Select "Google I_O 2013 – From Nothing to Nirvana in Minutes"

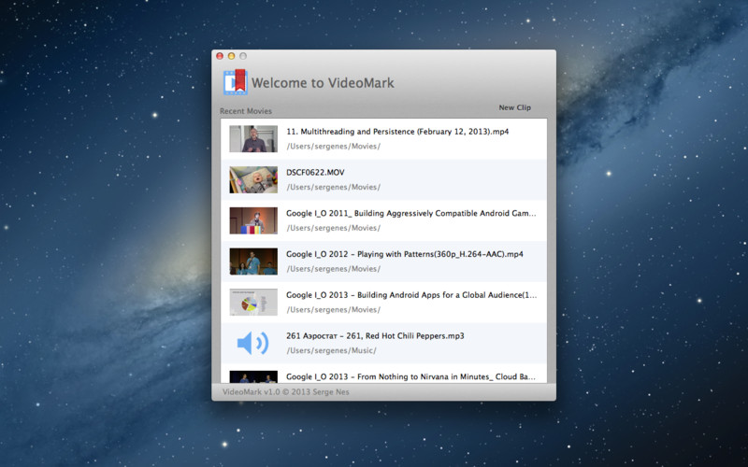(410, 377)
